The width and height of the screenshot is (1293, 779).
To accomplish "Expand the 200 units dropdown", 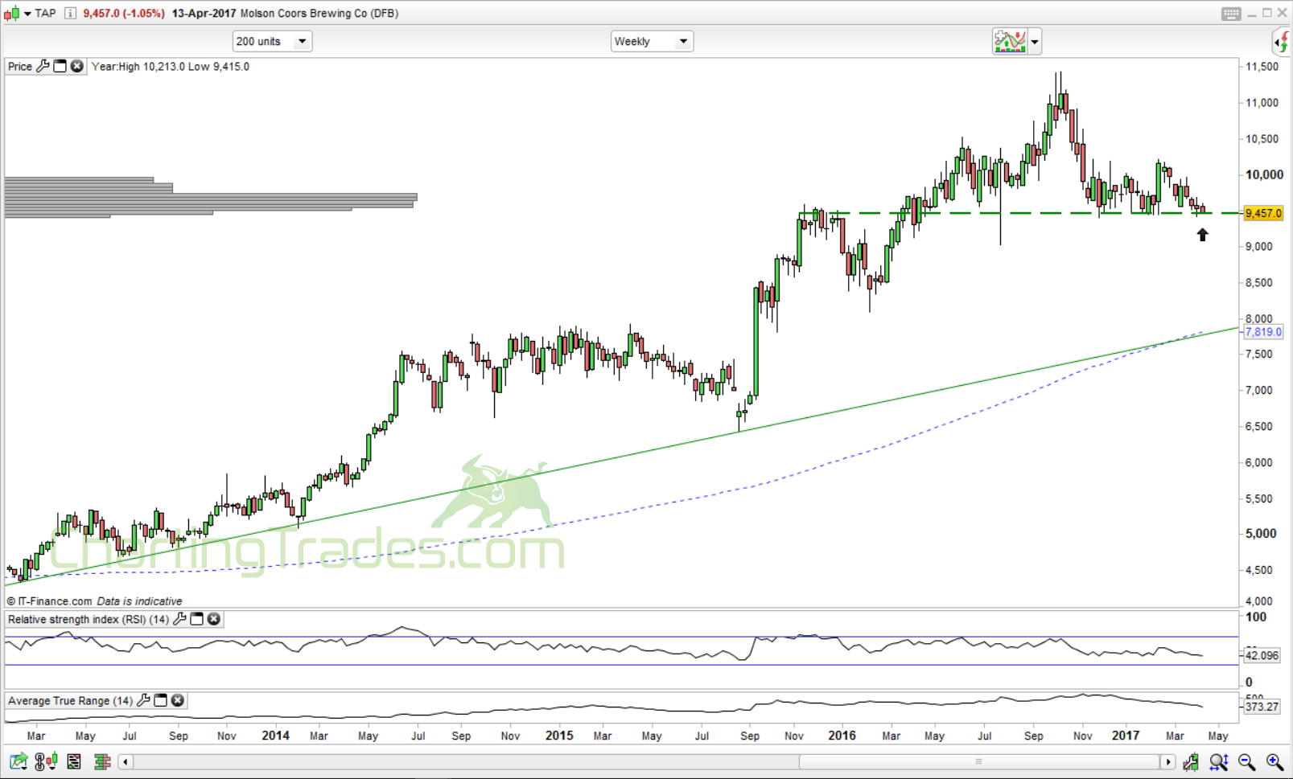I will [x=303, y=41].
